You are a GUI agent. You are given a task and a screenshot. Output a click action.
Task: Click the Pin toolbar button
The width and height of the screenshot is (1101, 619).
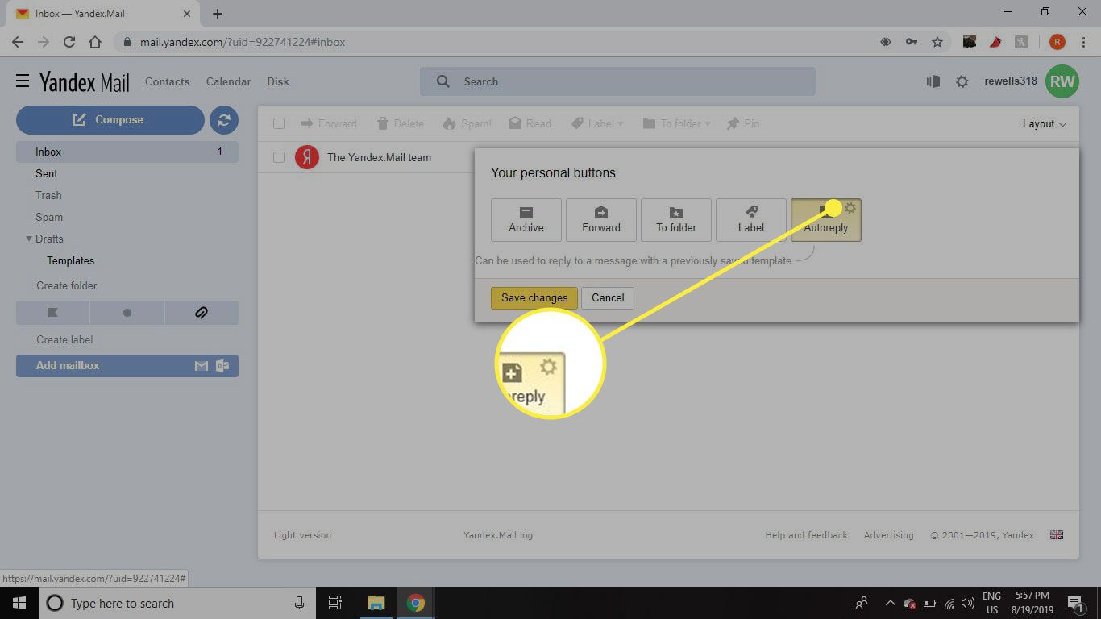pos(743,123)
